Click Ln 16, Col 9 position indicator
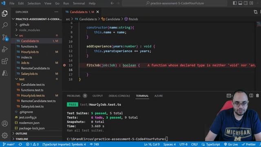261x147 pixels. [152, 144]
